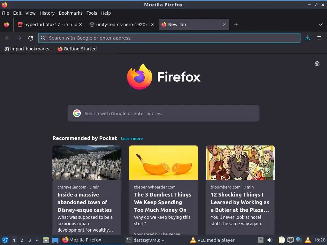327x245 pixels.
Task: Focus the address bar field
Action: tap(169, 38)
